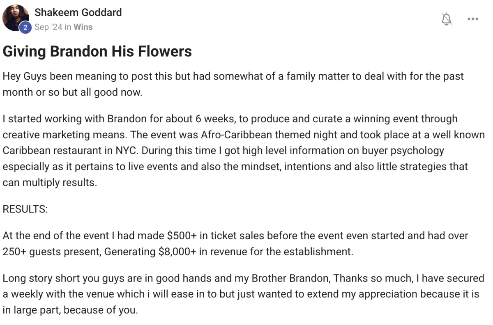The image size is (493, 325).
Task: Open Shakeem Goddard's profile name link
Action: pyautogui.click(x=78, y=12)
